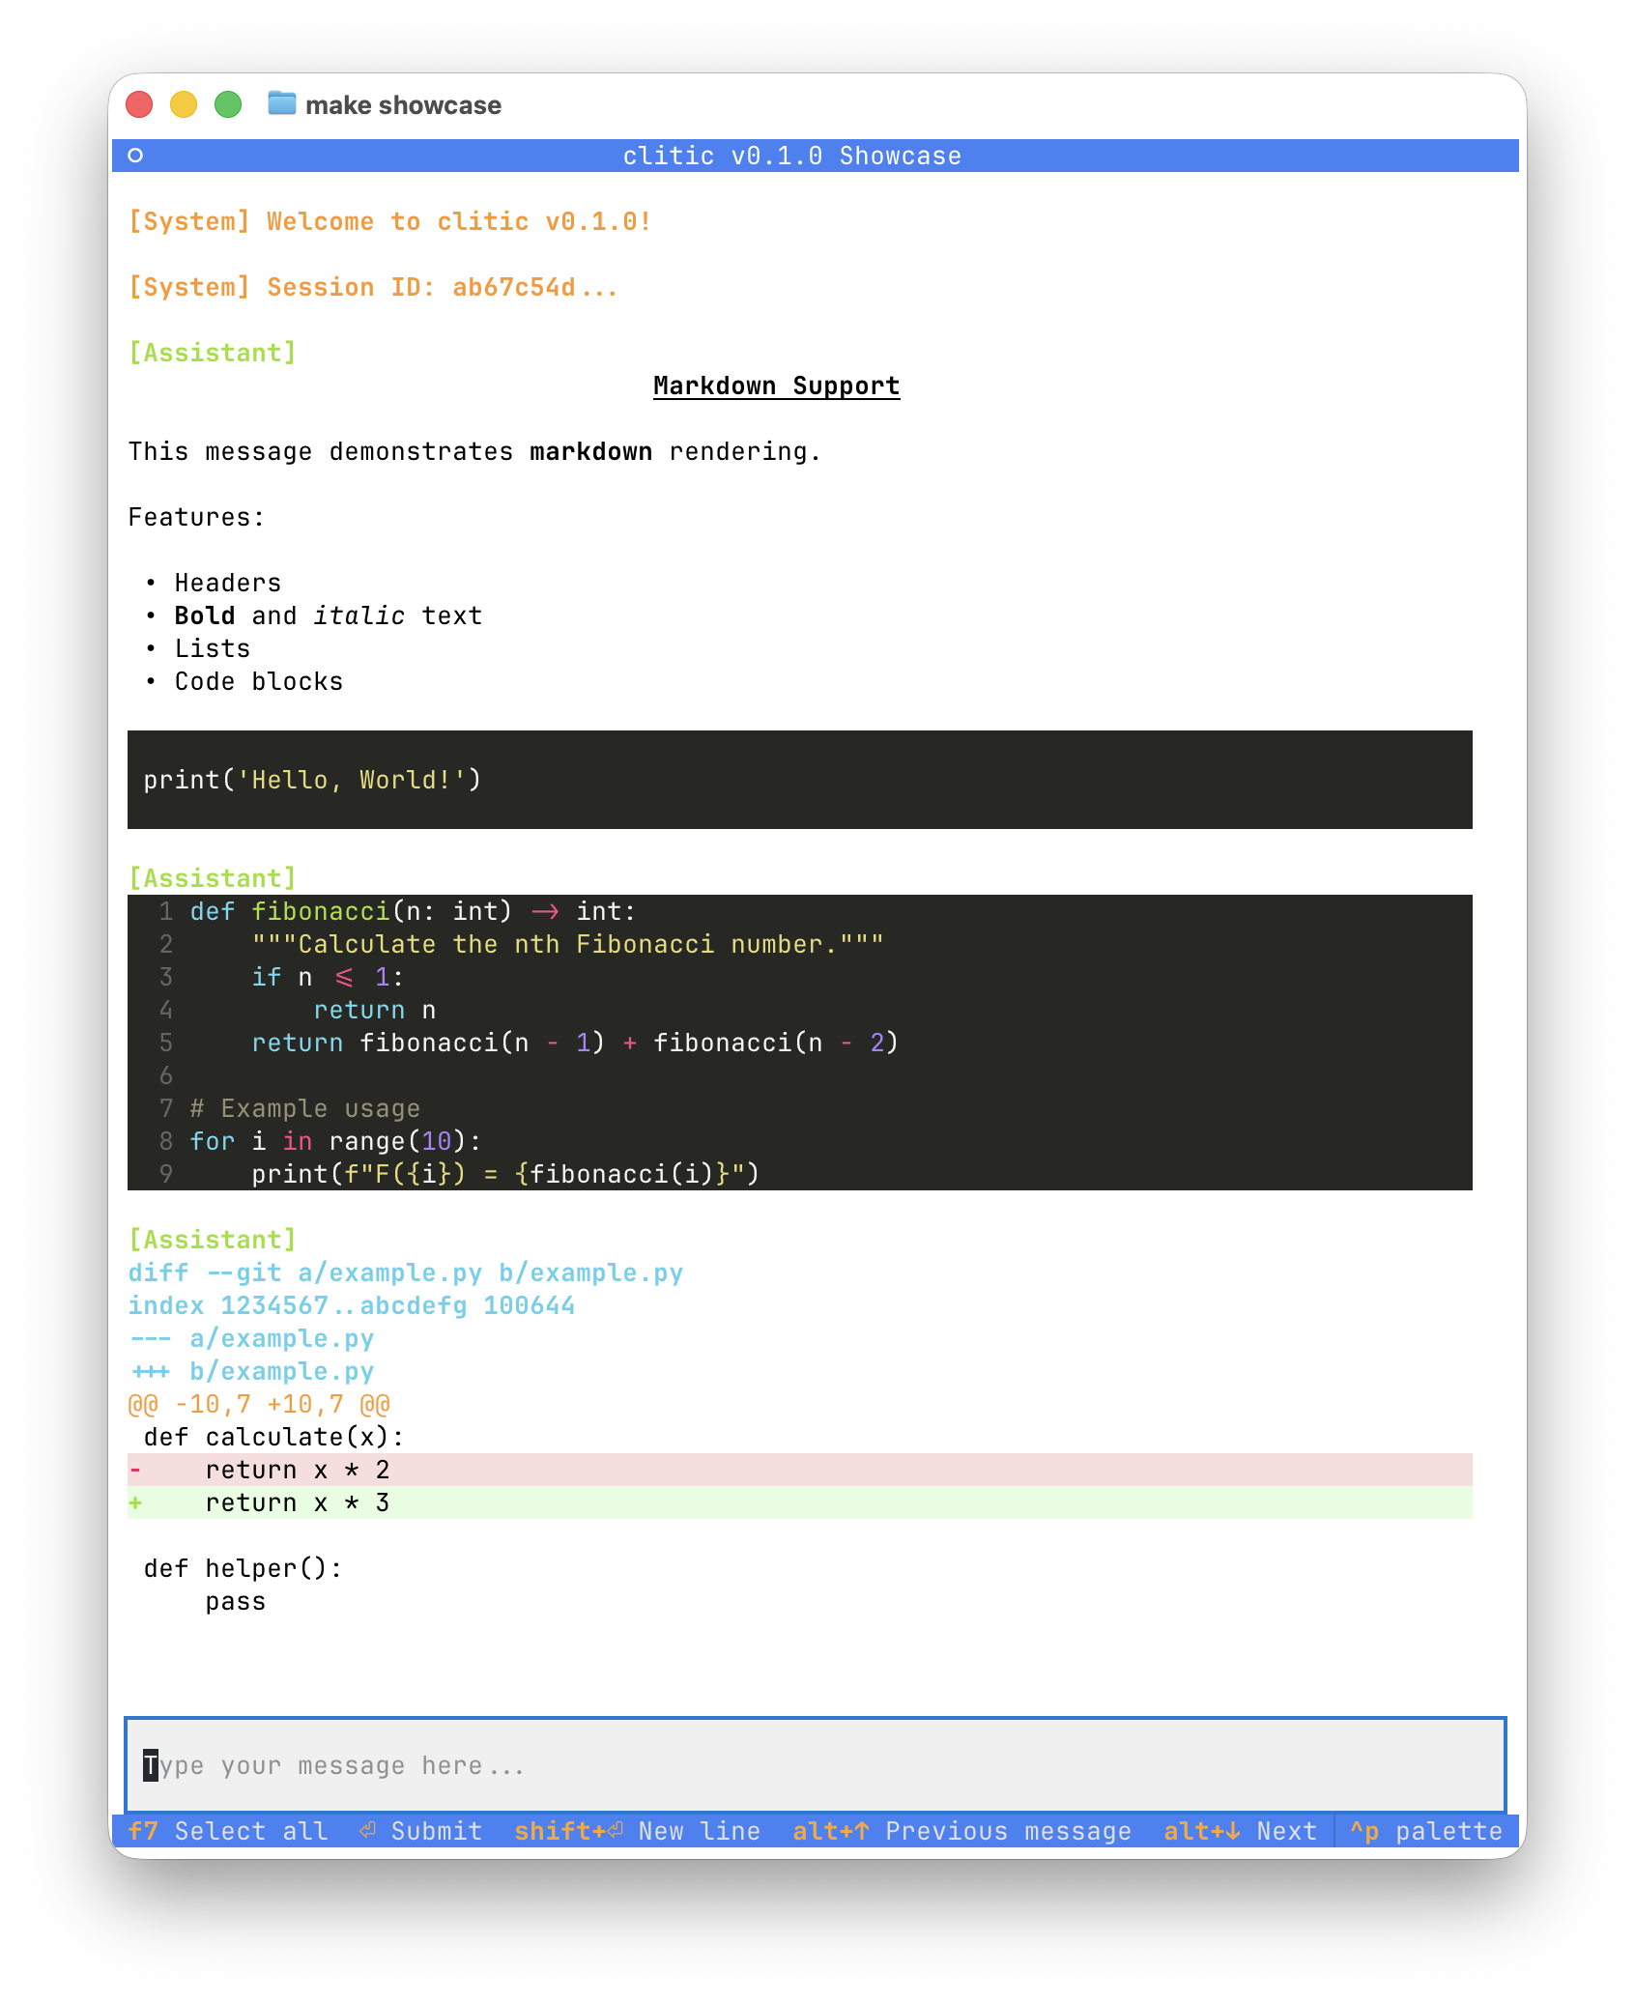Click the def calculate(x): diff line

click(x=274, y=1437)
